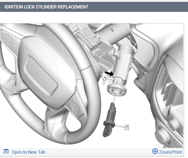The height and width of the screenshot is (158, 188).
Task: Open the diagram via Open In New Tab link
Action: [x=28, y=152]
